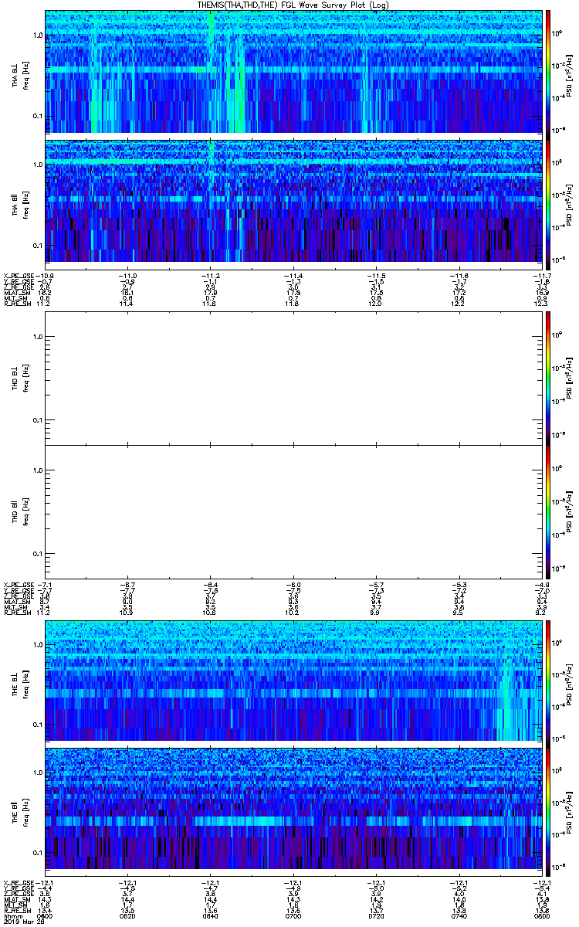
Task: Click the '0.1' frequency tick of THA B-perpendicular panel
Action: (x=38, y=117)
